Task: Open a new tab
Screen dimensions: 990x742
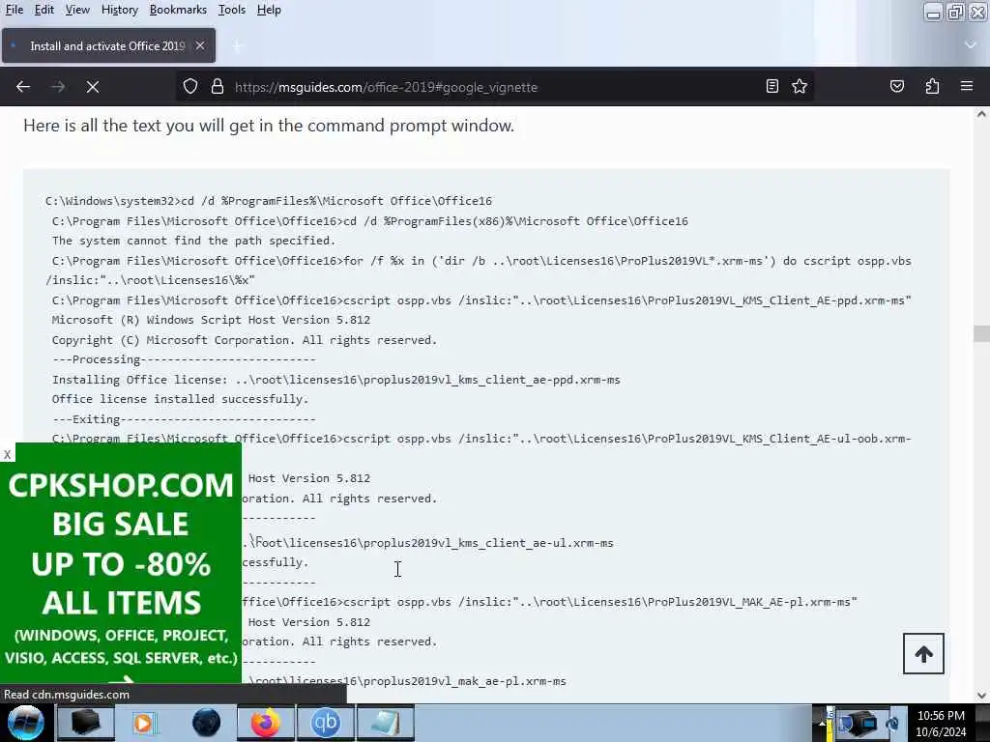Action: pos(238,46)
